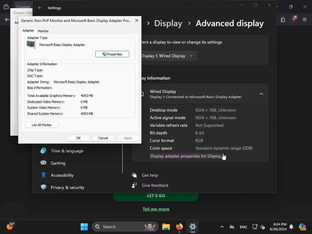Click the display adapter card icon
The image size is (312, 234).
(31, 44)
